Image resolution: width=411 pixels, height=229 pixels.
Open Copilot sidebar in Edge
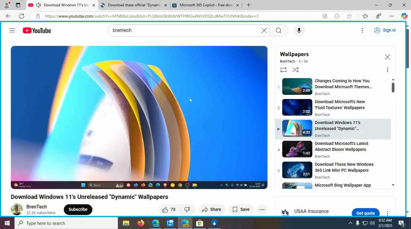(x=404, y=16)
